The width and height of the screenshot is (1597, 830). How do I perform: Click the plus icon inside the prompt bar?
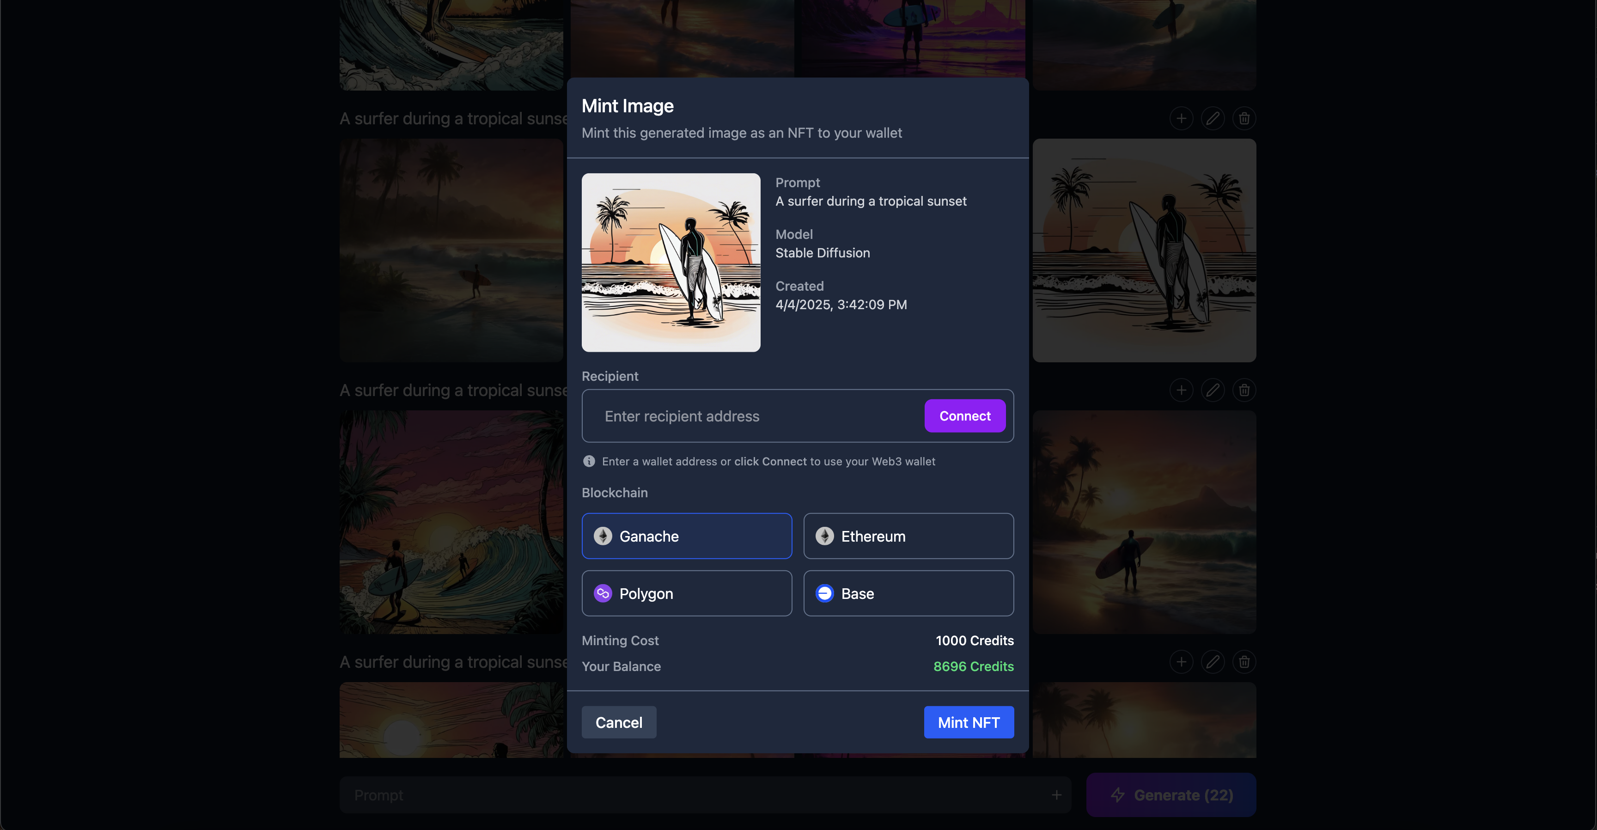tap(1056, 795)
